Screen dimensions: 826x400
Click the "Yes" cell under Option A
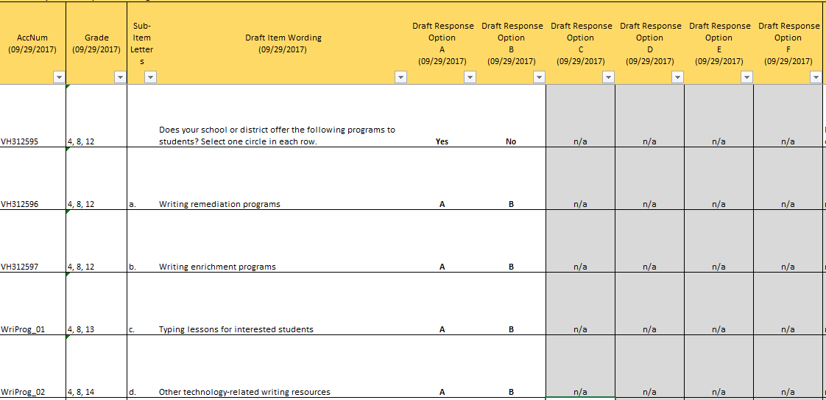pyautogui.click(x=442, y=141)
